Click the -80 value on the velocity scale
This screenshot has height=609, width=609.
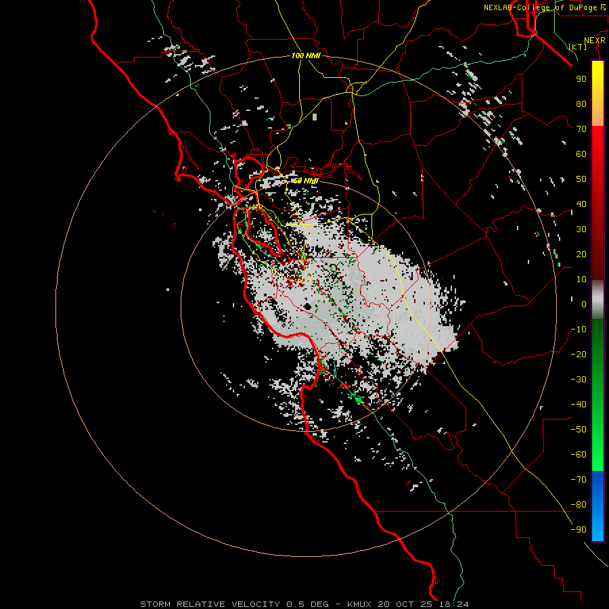[579, 505]
